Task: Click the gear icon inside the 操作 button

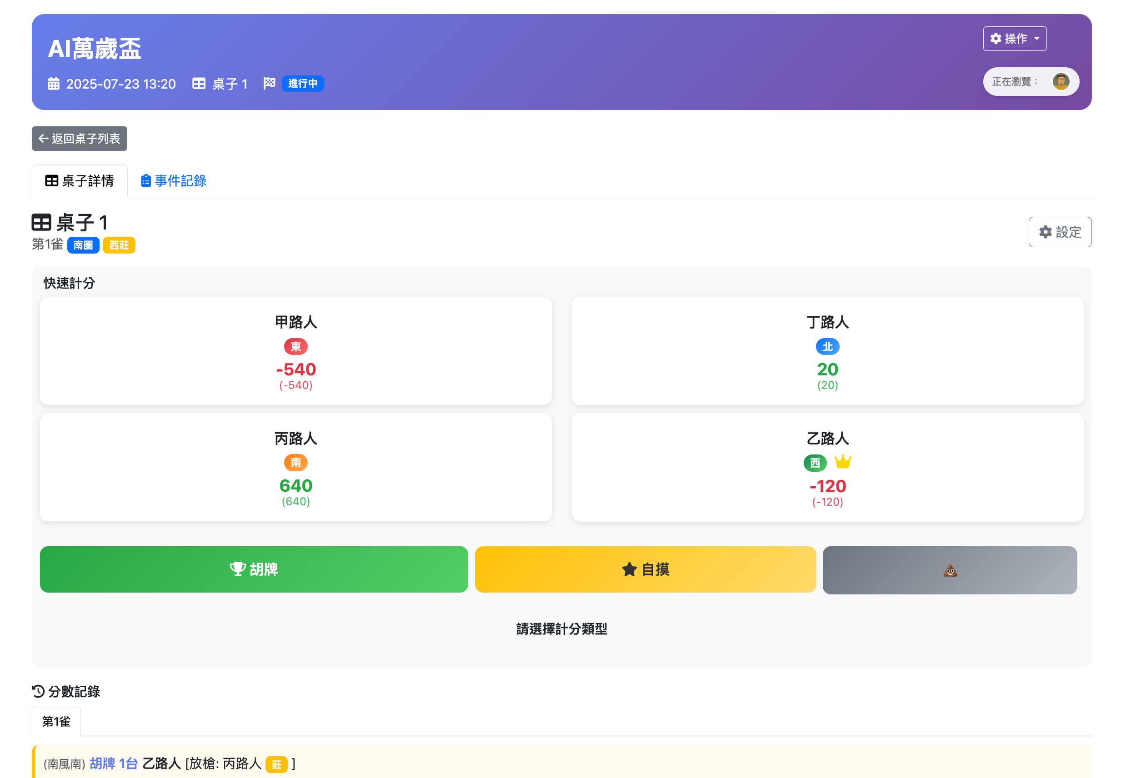Action: point(996,39)
